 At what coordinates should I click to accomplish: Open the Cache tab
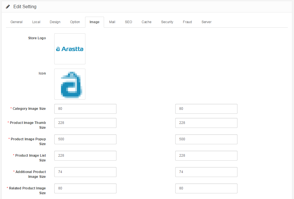(x=146, y=22)
